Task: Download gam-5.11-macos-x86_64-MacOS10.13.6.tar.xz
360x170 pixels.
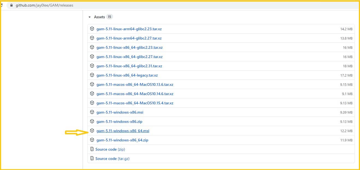Action: pyautogui.click(x=135, y=85)
